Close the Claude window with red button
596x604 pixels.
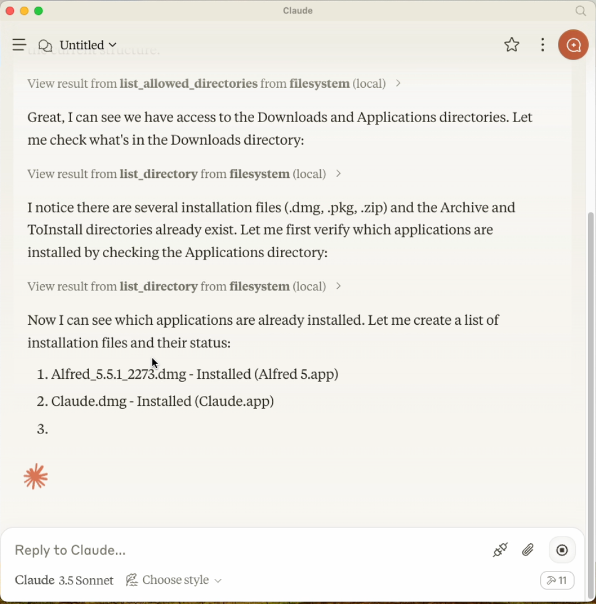[10, 11]
